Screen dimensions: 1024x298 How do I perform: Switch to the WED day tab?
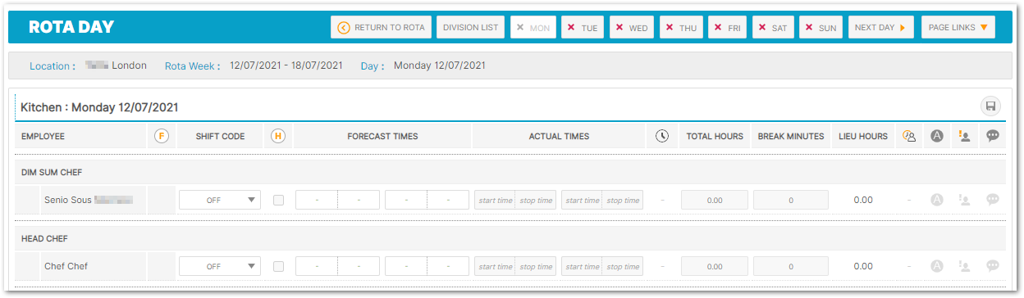(x=631, y=27)
